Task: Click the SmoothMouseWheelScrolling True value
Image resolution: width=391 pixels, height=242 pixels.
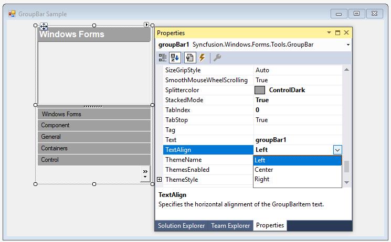Action: click(261, 80)
